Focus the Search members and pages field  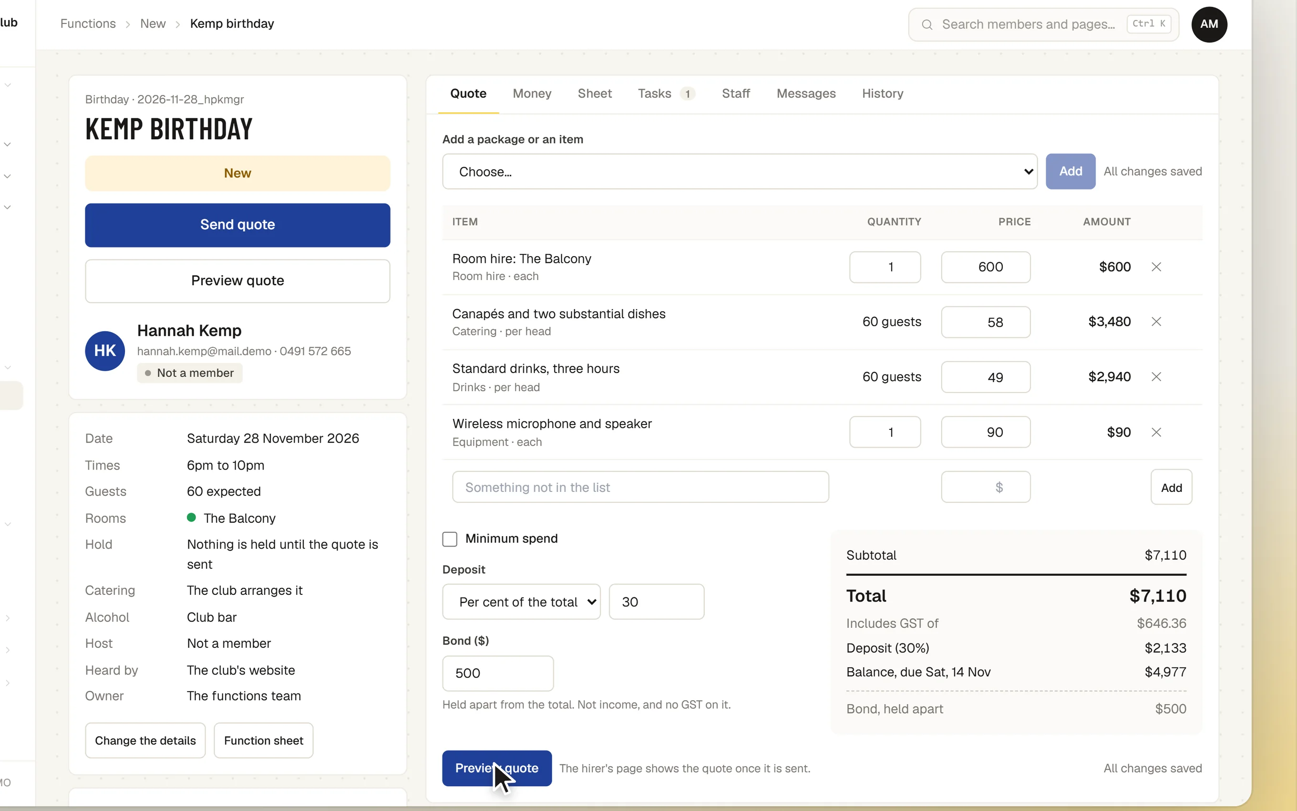tap(1043, 25)
